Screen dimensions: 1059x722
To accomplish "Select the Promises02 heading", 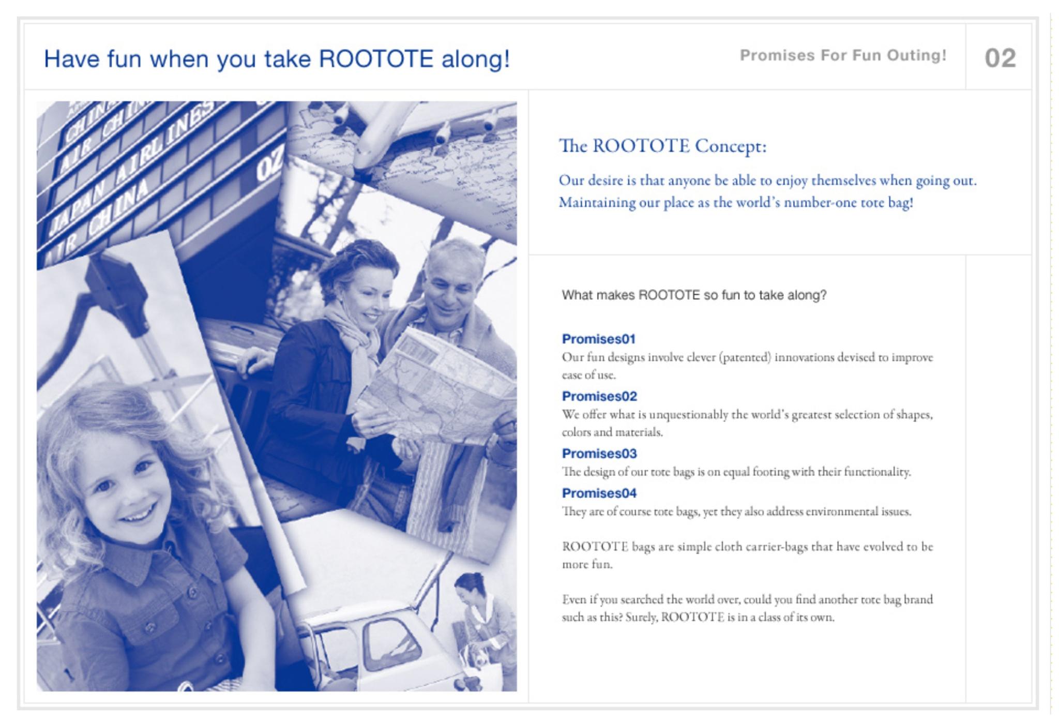I will pos(599,397).
